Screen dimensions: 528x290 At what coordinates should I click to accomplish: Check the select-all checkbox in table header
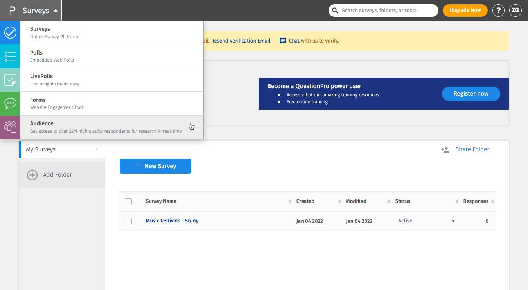coord(128,201)
